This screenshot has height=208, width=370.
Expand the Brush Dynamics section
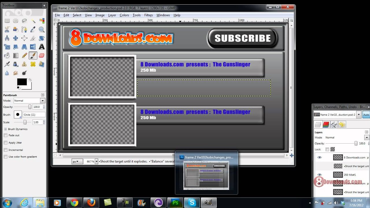(x=5, y=129)
